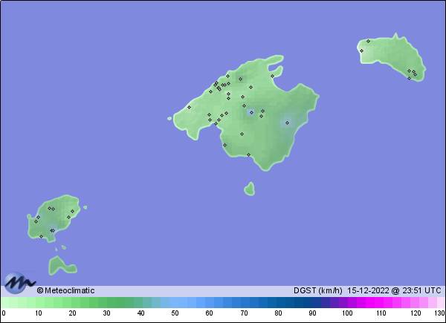Select the light green swatch above 10
This screenshot has height=323, width=446.
point(38,303)
